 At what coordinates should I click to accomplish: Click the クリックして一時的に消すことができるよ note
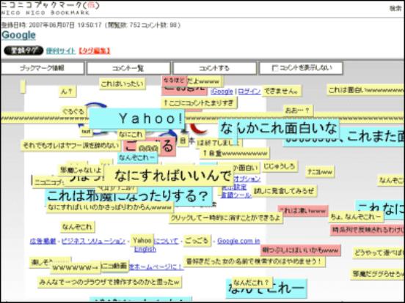(x=226, y=218)
